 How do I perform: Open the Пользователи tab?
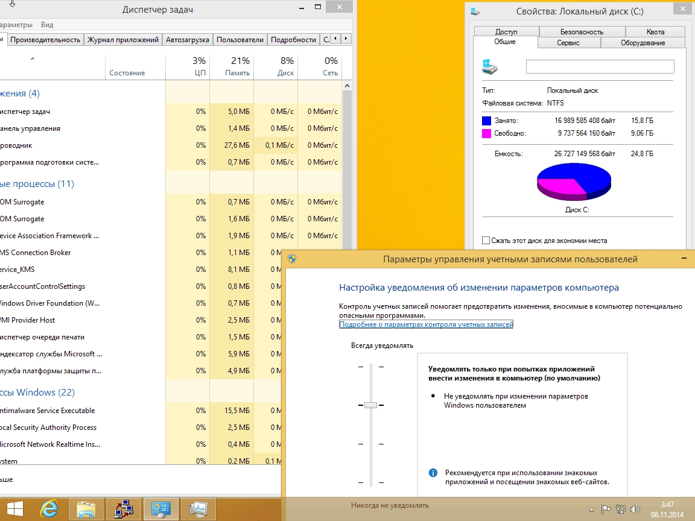(x=240, y=39)
